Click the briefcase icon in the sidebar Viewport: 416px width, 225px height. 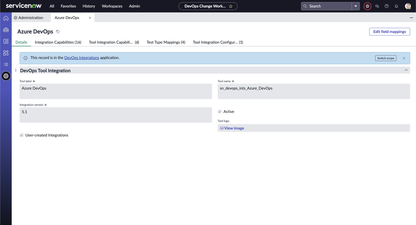6,30
